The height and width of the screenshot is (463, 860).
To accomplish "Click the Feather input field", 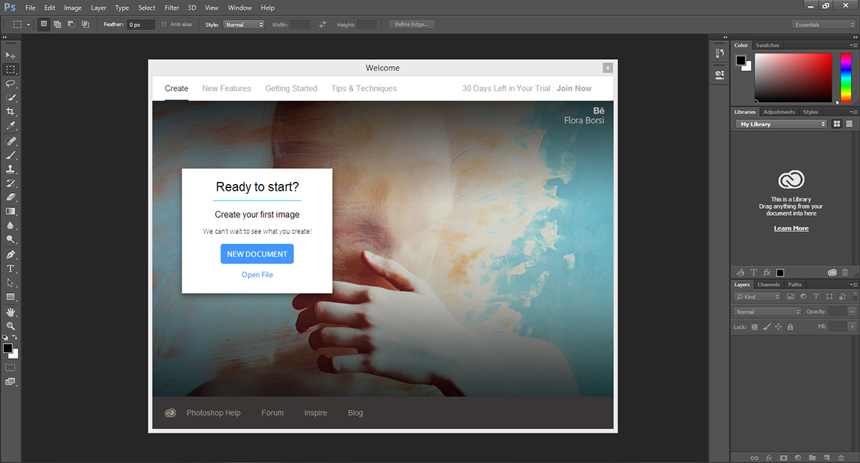I will (x=141, y=24).
